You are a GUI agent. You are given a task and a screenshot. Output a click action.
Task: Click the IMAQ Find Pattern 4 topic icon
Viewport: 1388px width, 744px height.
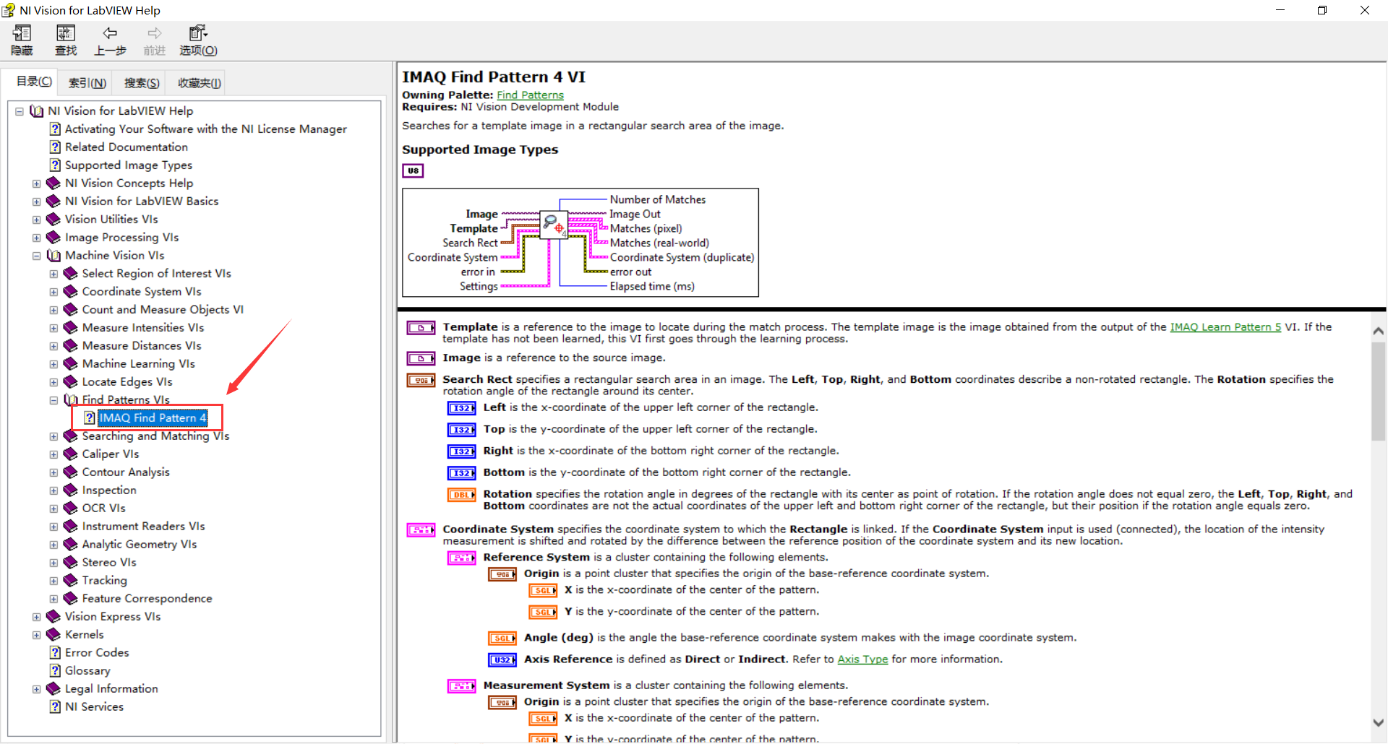coord(90,418)
